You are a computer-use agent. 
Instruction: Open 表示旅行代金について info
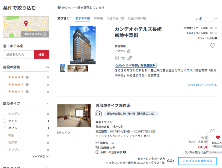click(x=201, y=152)
